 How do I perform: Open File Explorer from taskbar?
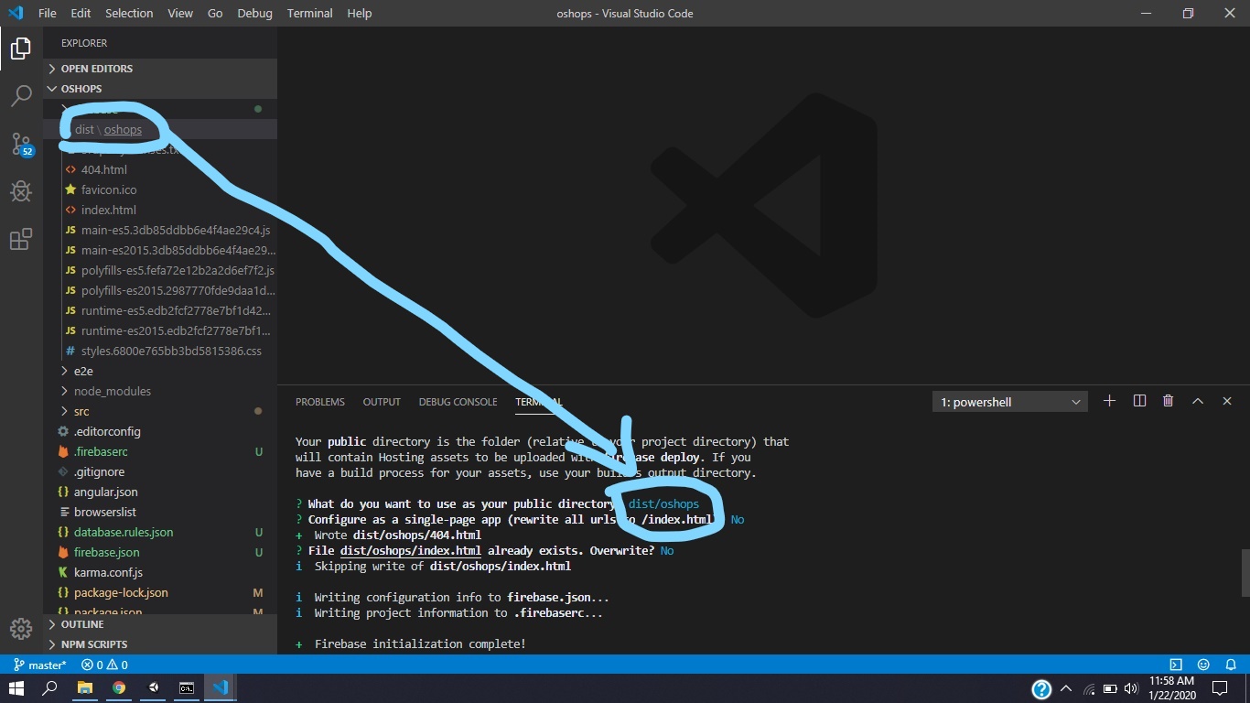click(85, 688)
